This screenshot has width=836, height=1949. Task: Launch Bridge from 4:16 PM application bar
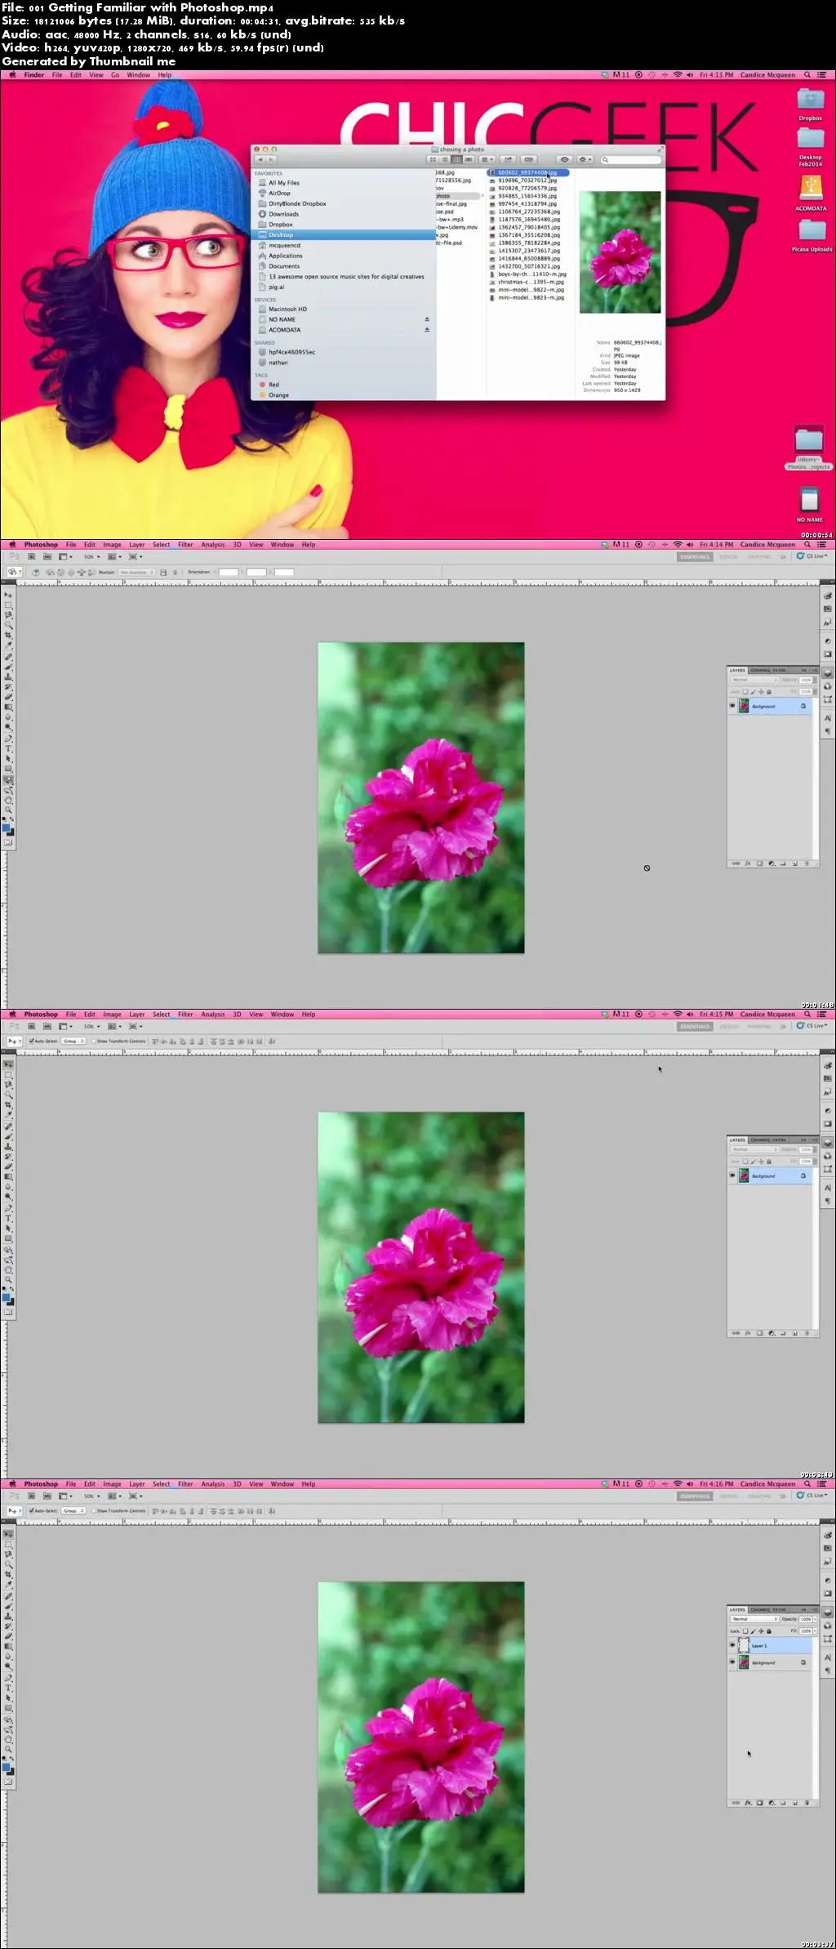[x=31, y=1496]
